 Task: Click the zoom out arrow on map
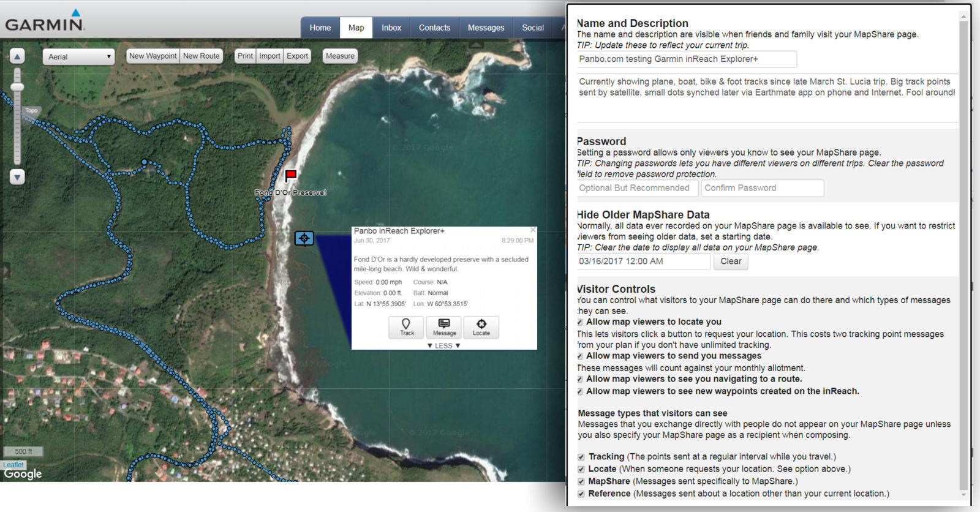tap(17, 178)
